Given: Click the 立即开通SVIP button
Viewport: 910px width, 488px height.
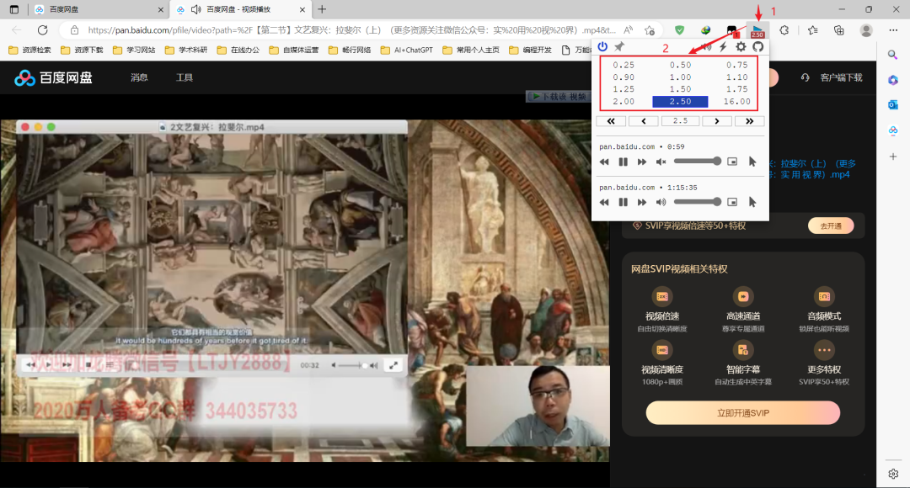Looking at the screenshot, I should [x=742, y=413].
